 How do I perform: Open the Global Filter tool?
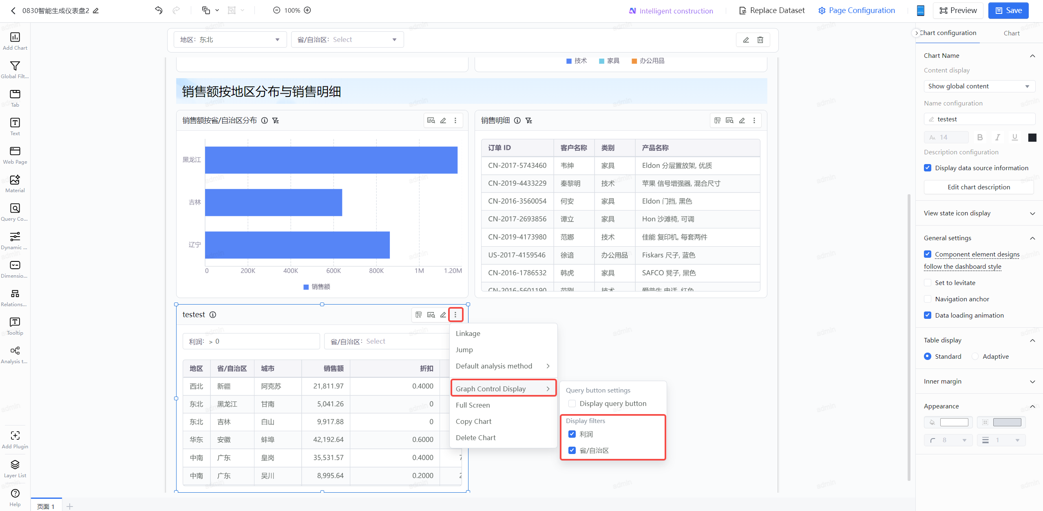pos(15,66)
